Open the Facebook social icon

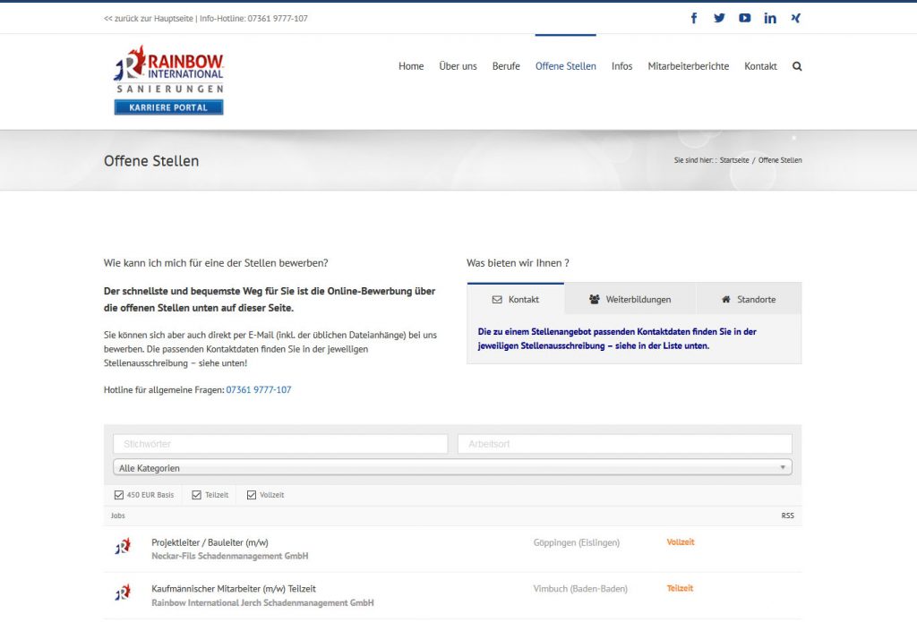click(x=694, y=18)
